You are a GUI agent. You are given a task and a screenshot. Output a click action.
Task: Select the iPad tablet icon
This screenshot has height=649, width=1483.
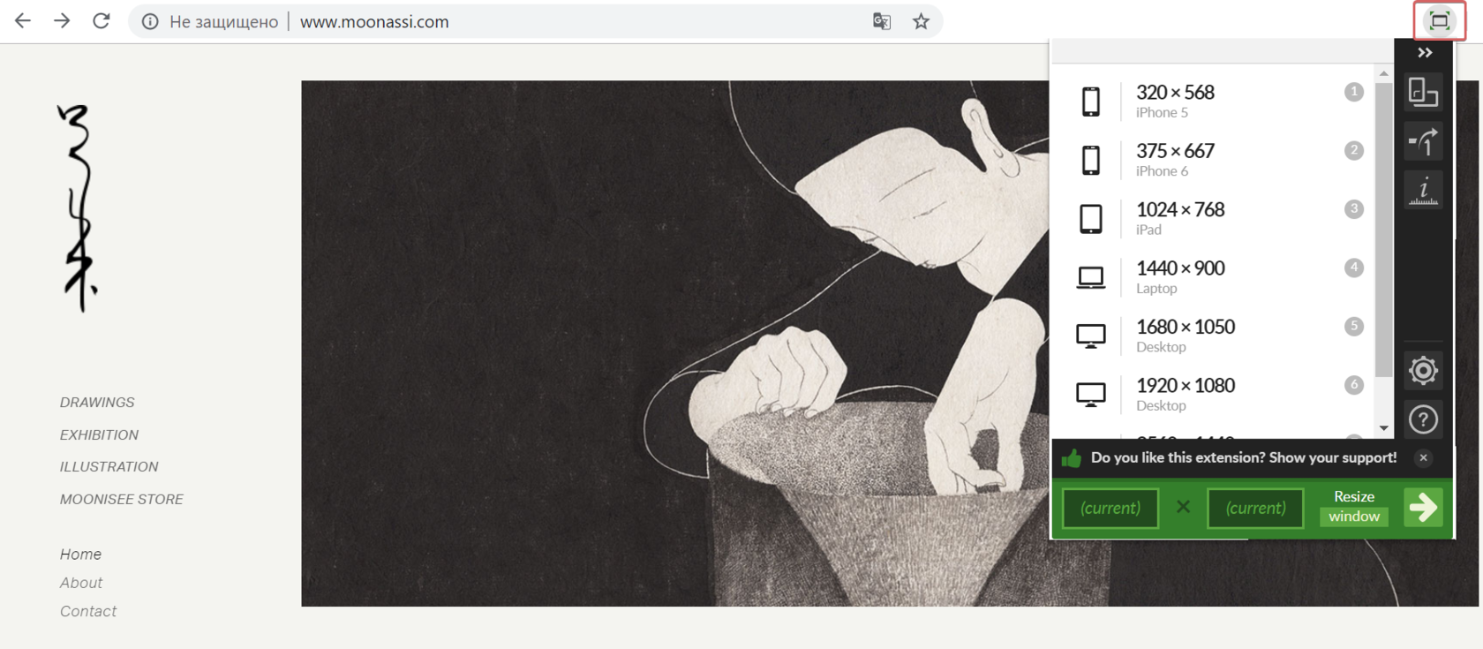click(1091, 218)
